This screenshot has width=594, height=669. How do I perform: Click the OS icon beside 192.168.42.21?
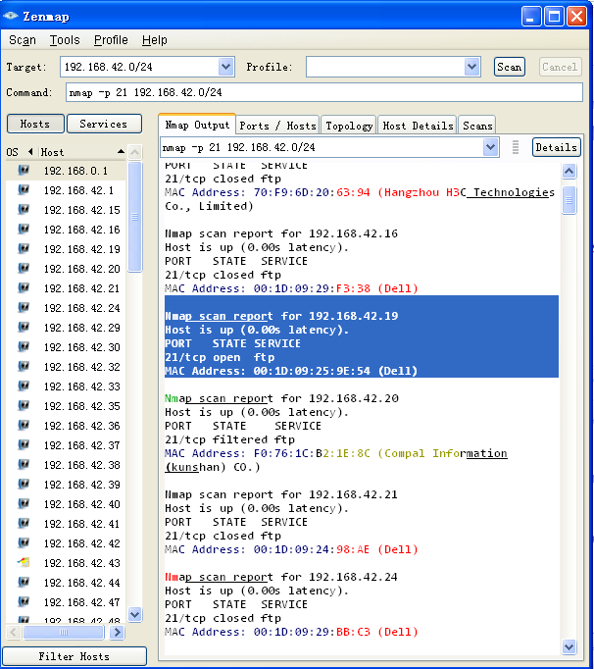pos(24,288)
